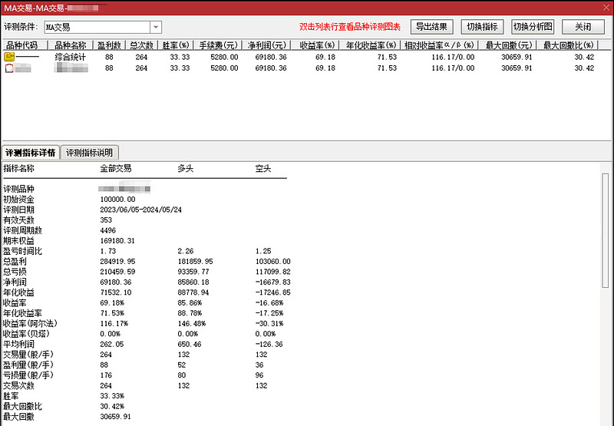
Task: Click the 年化收益率(%) column header
Action: (x=371, y=45)
